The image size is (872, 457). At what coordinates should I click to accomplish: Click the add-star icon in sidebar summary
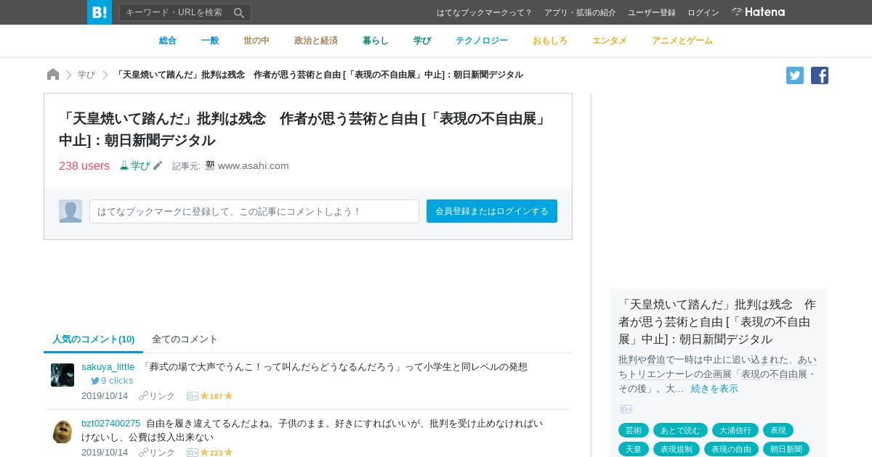click(x=626, y=409)
